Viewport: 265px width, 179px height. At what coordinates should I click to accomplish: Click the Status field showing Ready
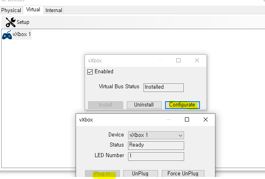pos(156,145)
